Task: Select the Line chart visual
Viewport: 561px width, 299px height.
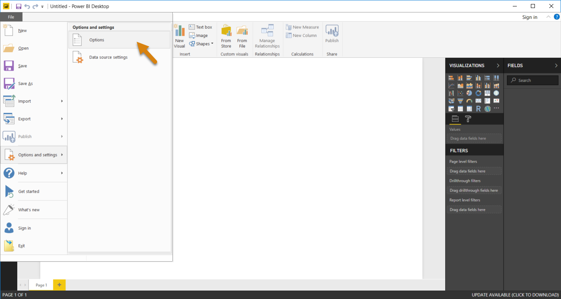Action: [451, 85]
